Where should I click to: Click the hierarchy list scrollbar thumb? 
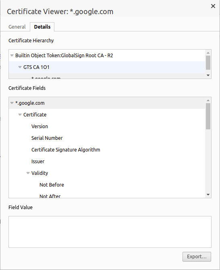click(208, 63)
